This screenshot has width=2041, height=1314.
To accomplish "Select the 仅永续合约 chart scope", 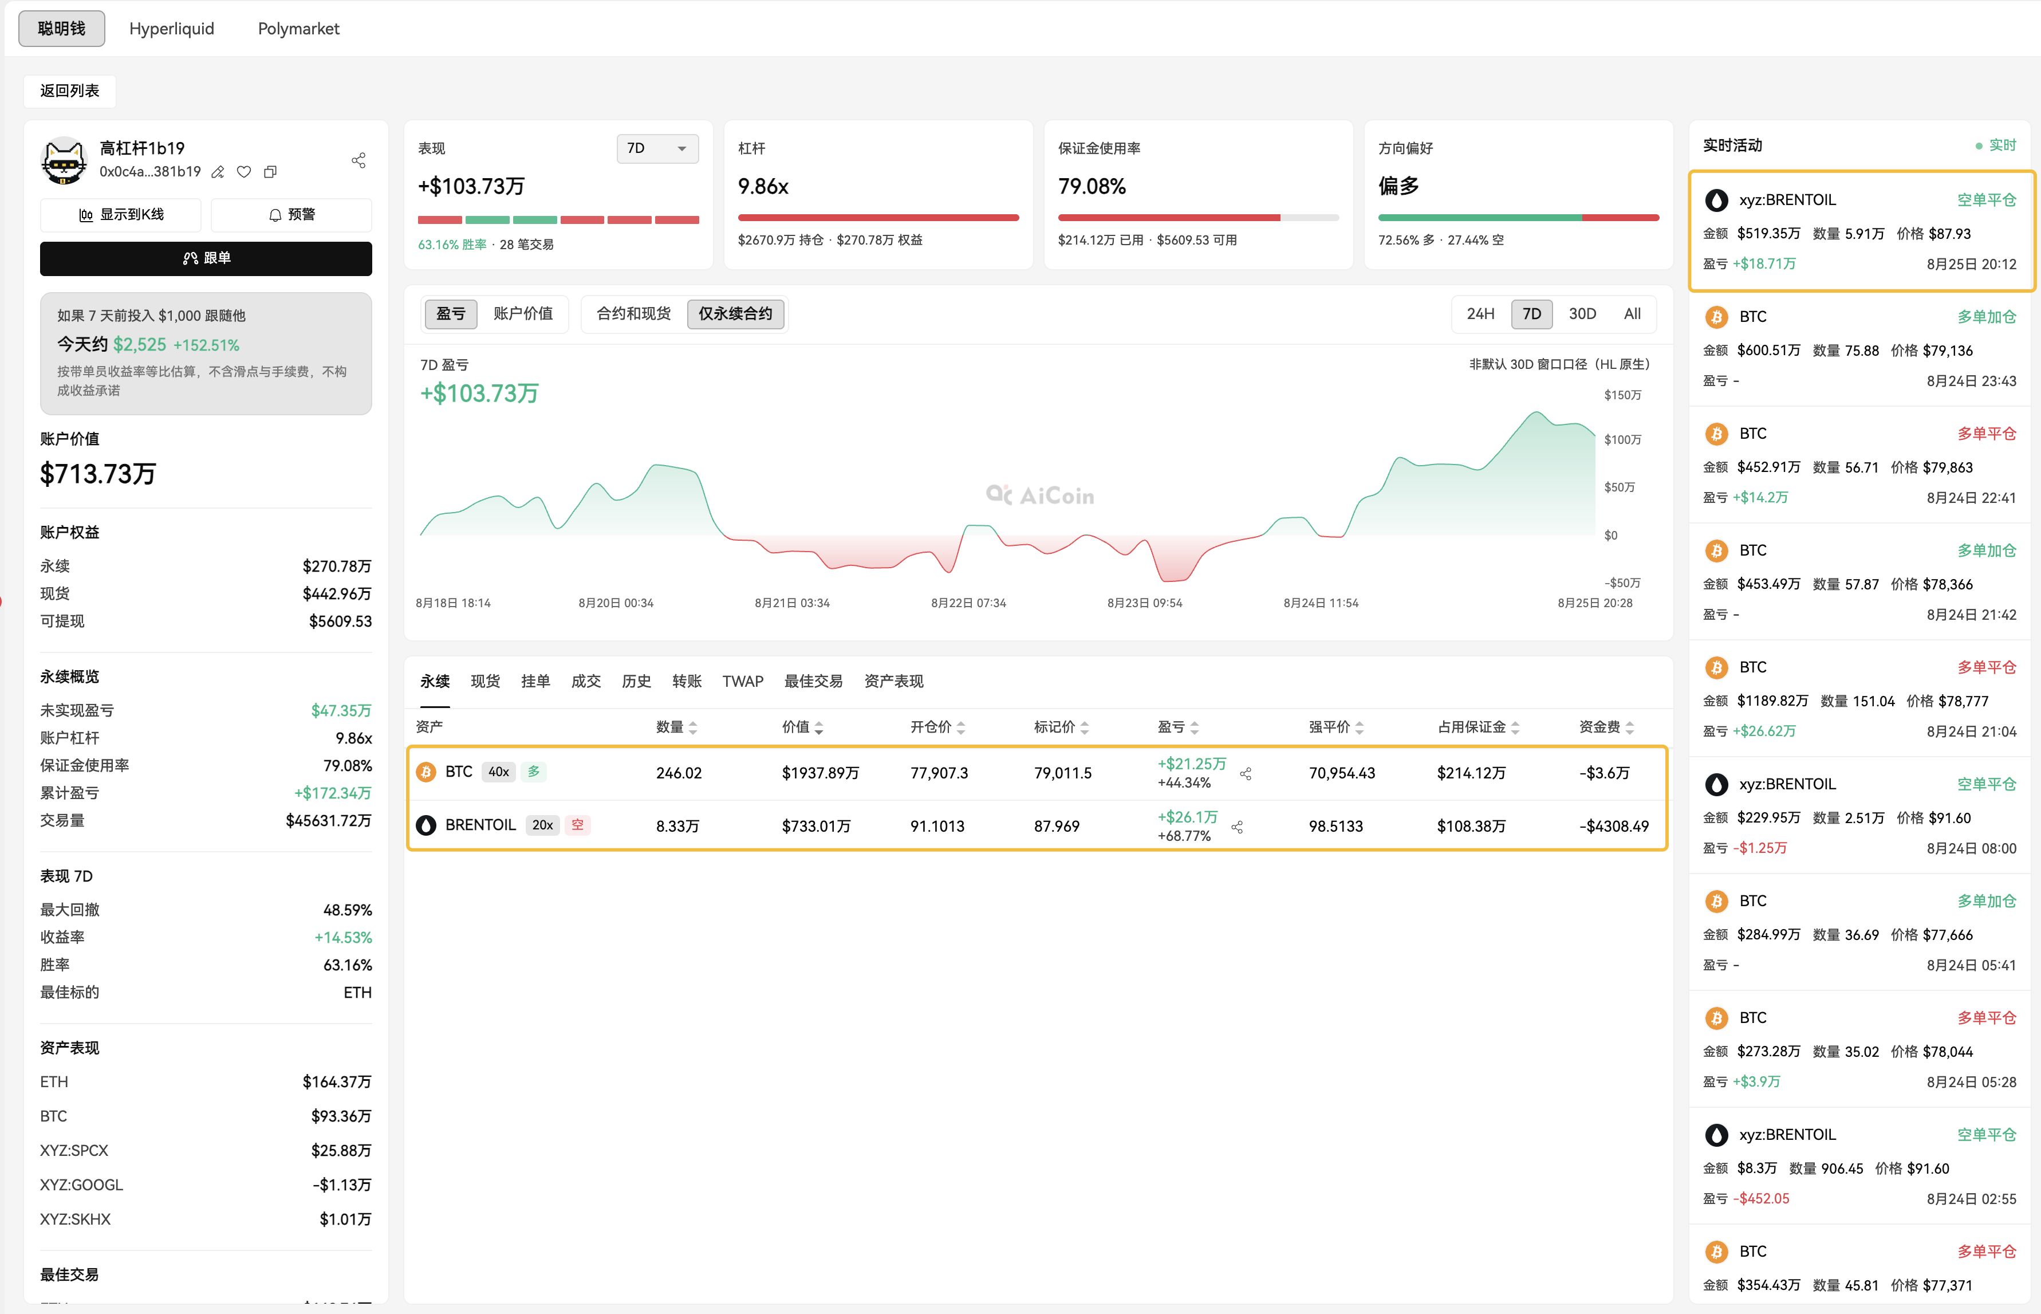I will click(x=735, y=314).
